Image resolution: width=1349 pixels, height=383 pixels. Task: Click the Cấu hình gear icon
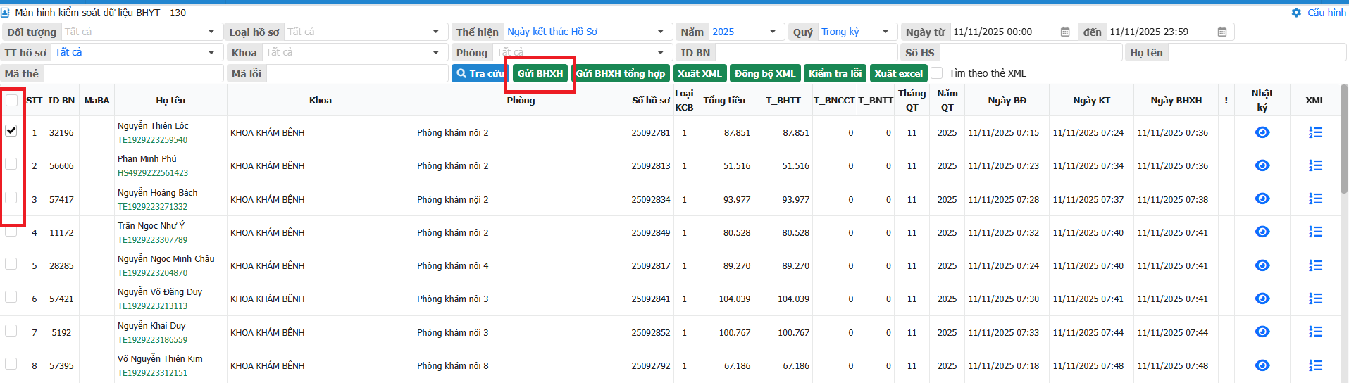coord(1296,13)
